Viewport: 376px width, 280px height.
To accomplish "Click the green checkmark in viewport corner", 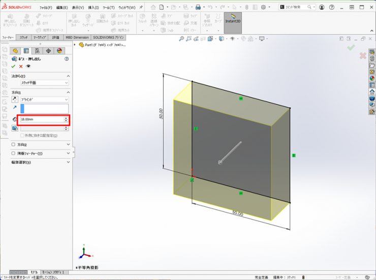I will (351, 47).
